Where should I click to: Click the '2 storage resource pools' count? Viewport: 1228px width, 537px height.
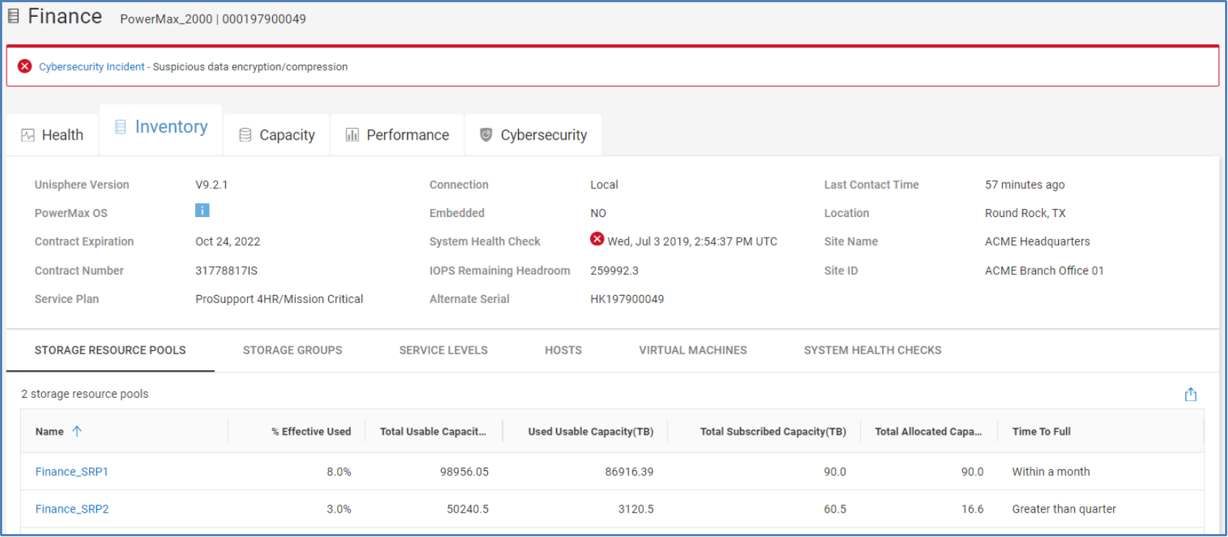(85, 394)
